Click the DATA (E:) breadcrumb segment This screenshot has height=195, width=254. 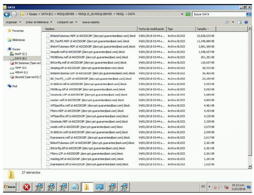(x=47, y=14)
